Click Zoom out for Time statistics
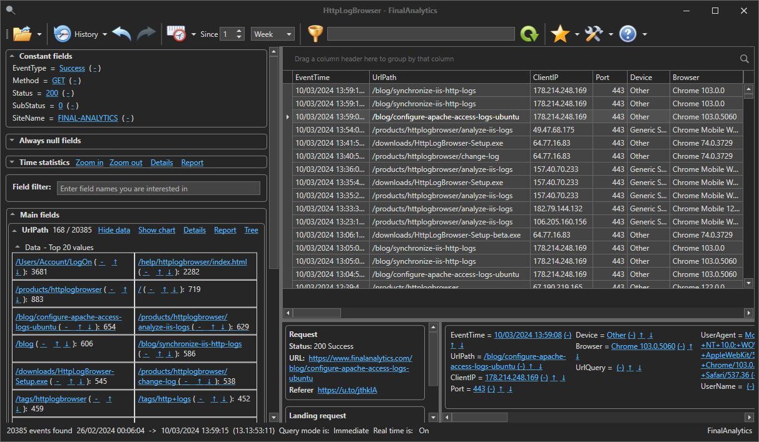This screenshot has width=759, height=442. coord(126,163)
